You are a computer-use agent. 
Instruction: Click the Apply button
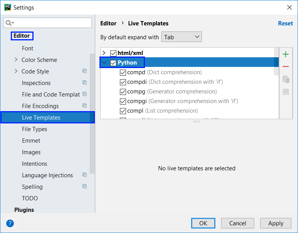[x=276, y=223]
